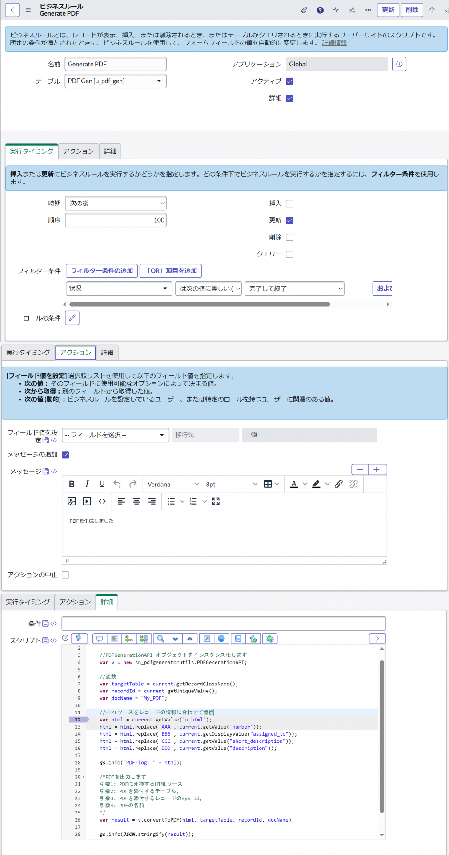Open the 8pt font size dropdown

tap(231, 484)
